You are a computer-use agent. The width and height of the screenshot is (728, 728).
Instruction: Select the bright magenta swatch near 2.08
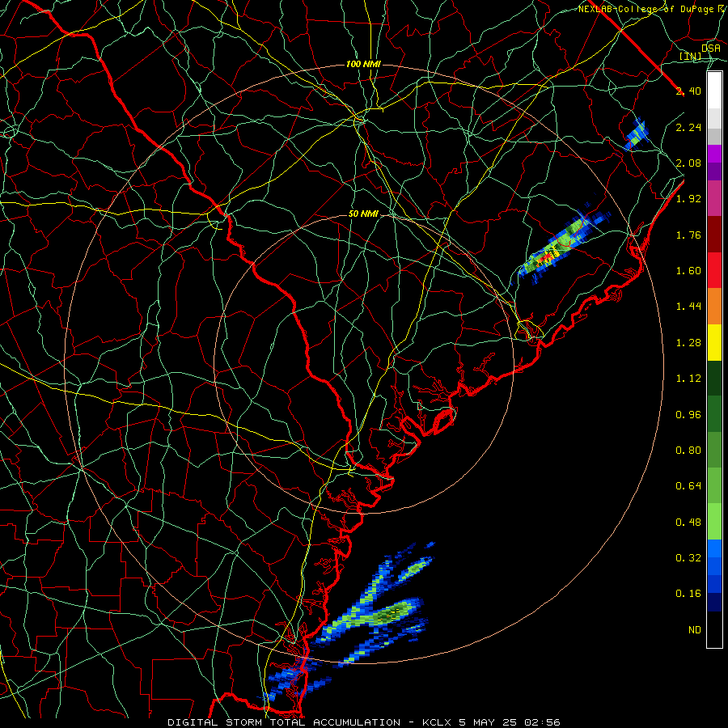(x=714, y=154)
